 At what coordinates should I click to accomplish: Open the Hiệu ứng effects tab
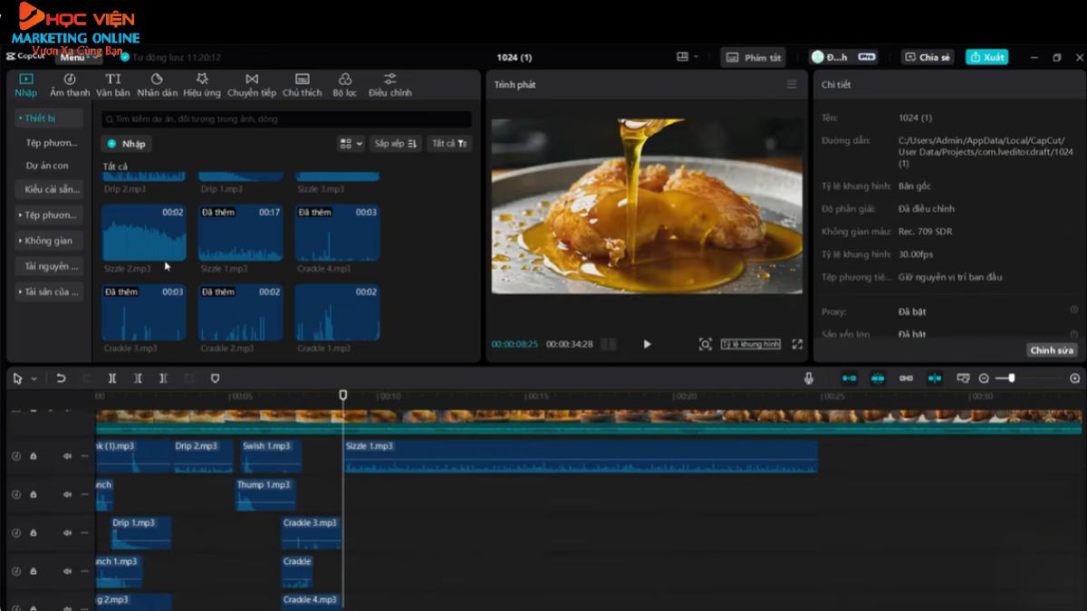pos(201,85)
